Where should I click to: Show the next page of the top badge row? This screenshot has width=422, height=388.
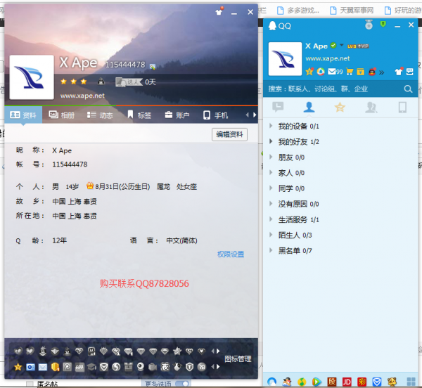[x=218, y=351]
